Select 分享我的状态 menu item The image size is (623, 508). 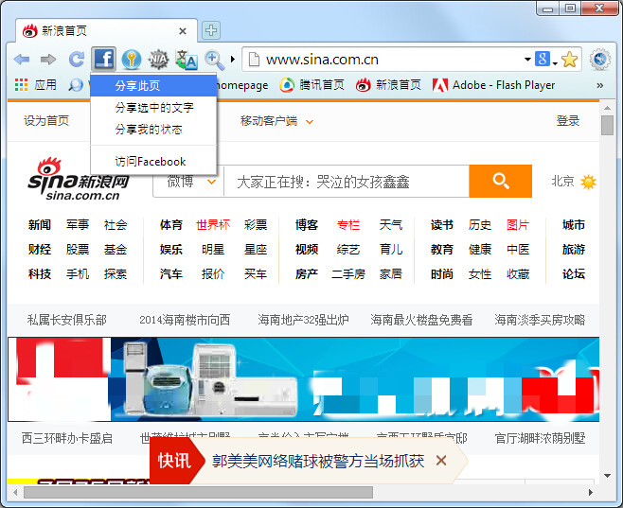pos(153,130)
